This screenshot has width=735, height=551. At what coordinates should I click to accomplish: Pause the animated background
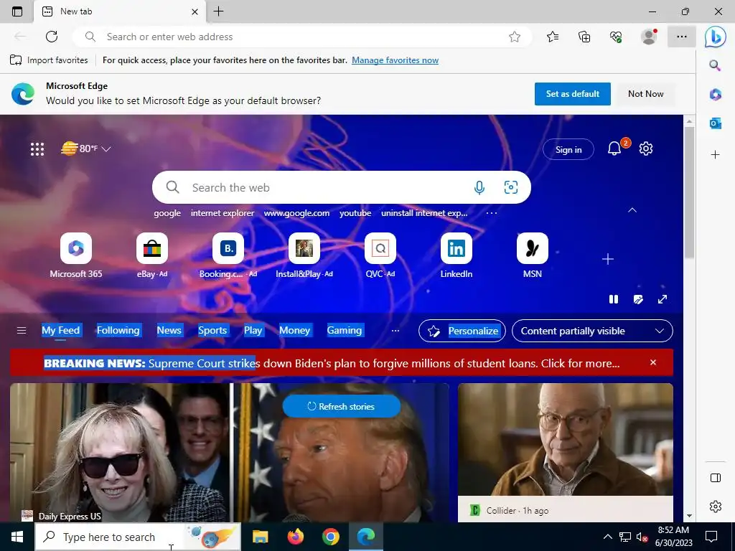click(x=613, y=299)
